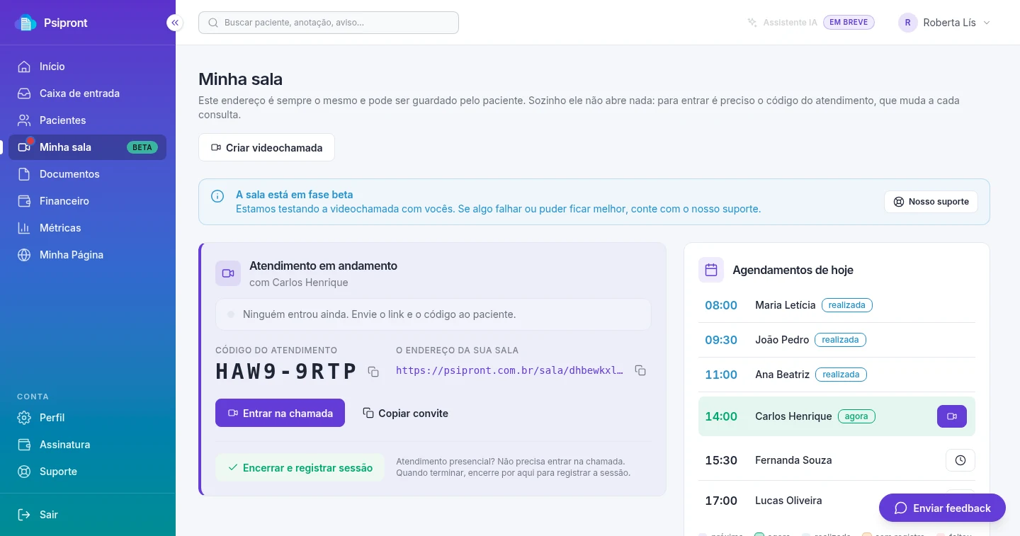Screen dimensions: 1020x536
Task: Click the calendar icon beside Agendamentos de hoje
Action: (711, 270)
